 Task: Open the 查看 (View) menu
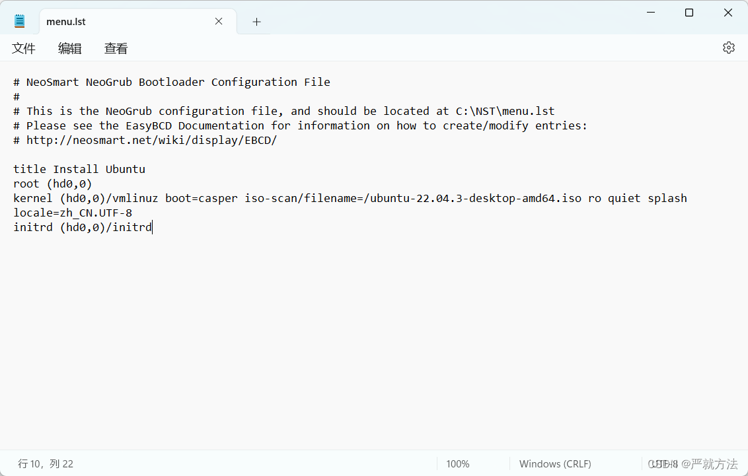tap(116, 48)
